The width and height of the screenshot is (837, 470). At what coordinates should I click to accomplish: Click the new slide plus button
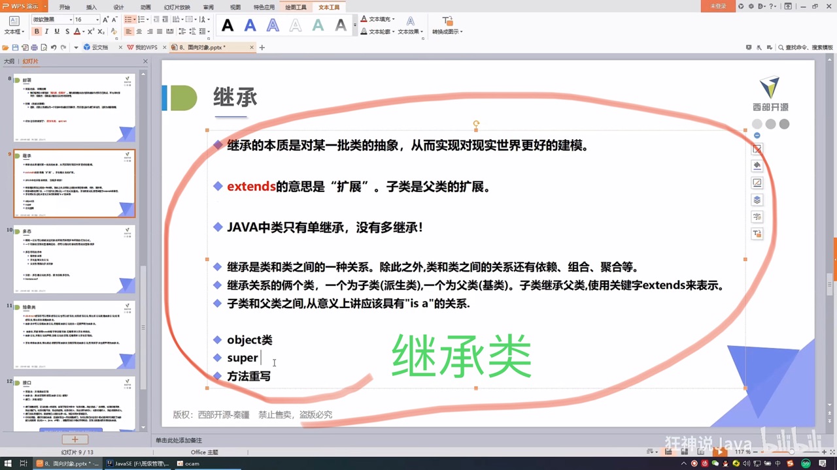click(74, 439)
